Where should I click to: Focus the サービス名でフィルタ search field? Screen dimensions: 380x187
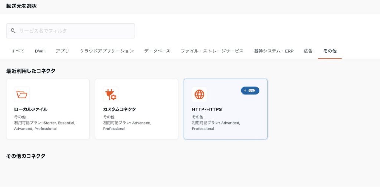(x=74, y=31)
